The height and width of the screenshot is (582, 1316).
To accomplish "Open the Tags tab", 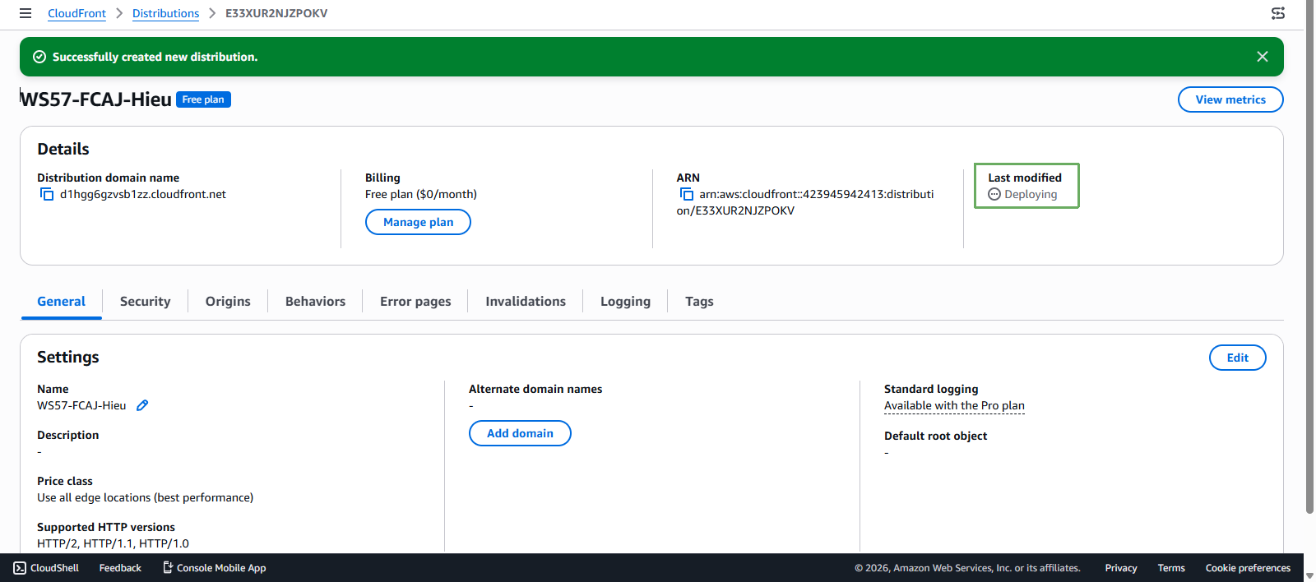I will (699, 302).
